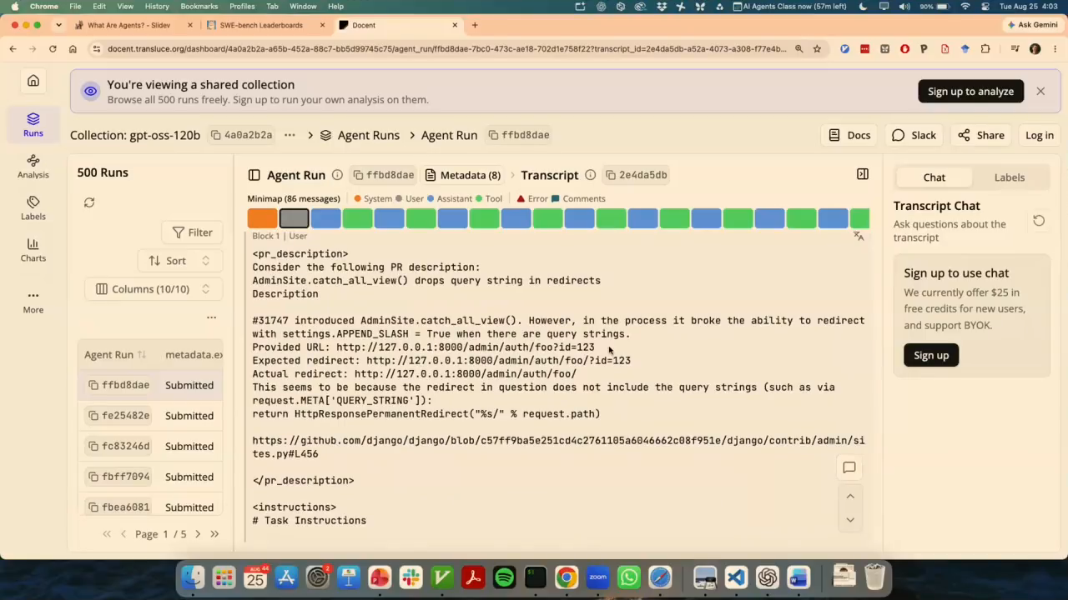Sort by the Agent Run column header
This screenshot has height=600, width=1068.
(x=115, y=355)
